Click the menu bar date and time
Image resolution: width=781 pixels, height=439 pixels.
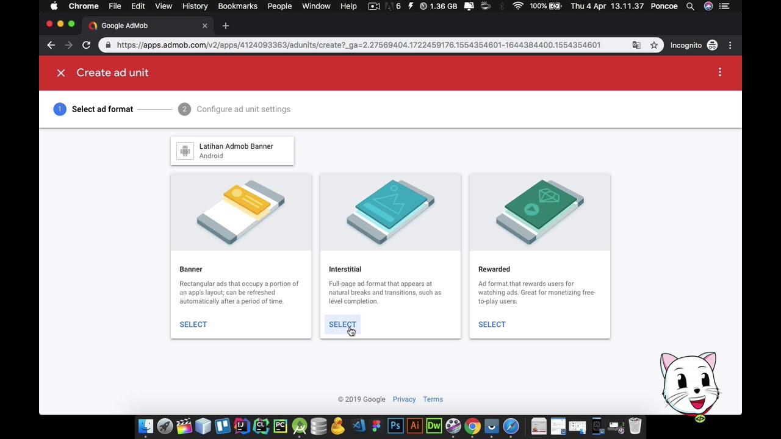[x=607, y=6]
